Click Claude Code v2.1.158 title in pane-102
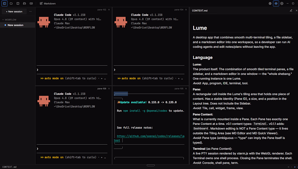Screen dimensions: 298x169 (x=70, y=15)
